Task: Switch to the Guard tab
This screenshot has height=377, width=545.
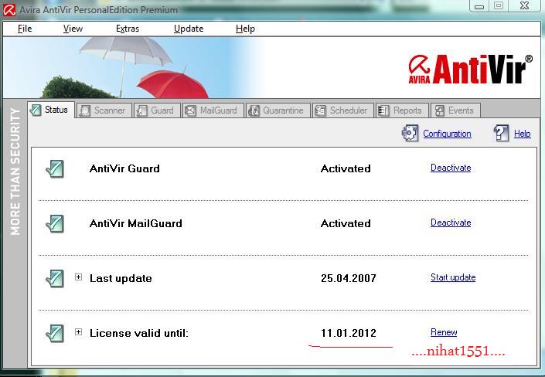Action: click(x=157, y=110)
